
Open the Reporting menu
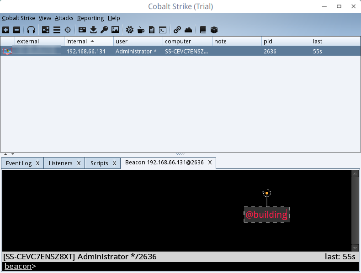pos(90,18)
